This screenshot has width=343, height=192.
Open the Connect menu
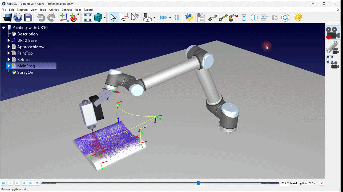pos(67,10)
